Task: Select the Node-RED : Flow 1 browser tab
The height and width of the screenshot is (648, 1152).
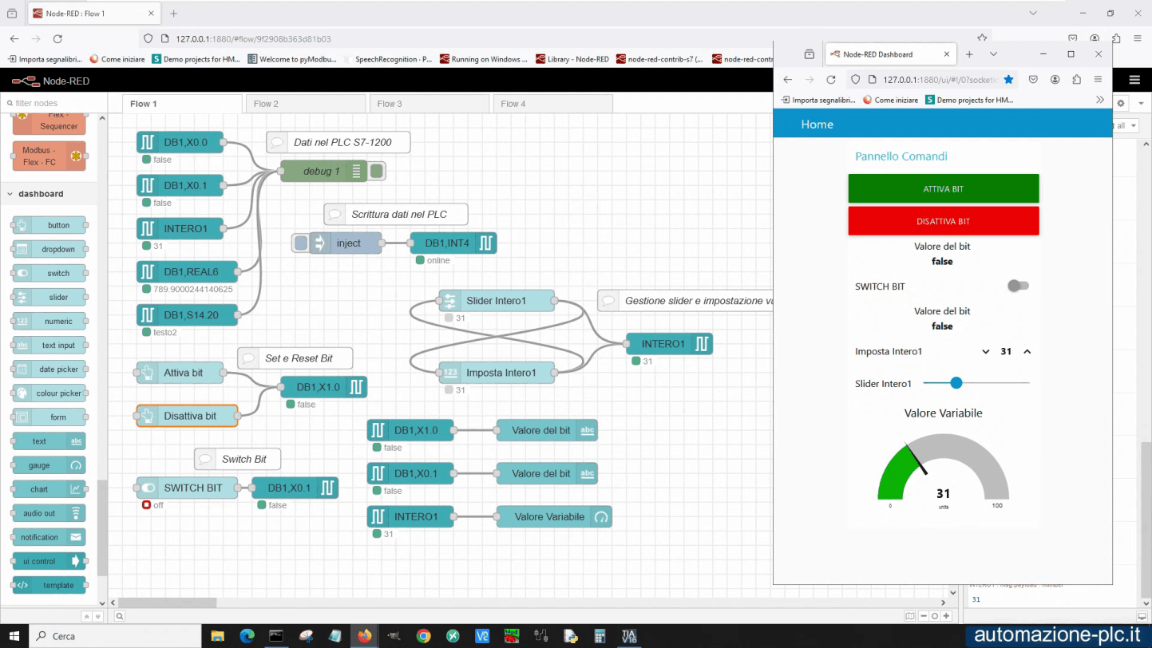Action: [93, 14]
